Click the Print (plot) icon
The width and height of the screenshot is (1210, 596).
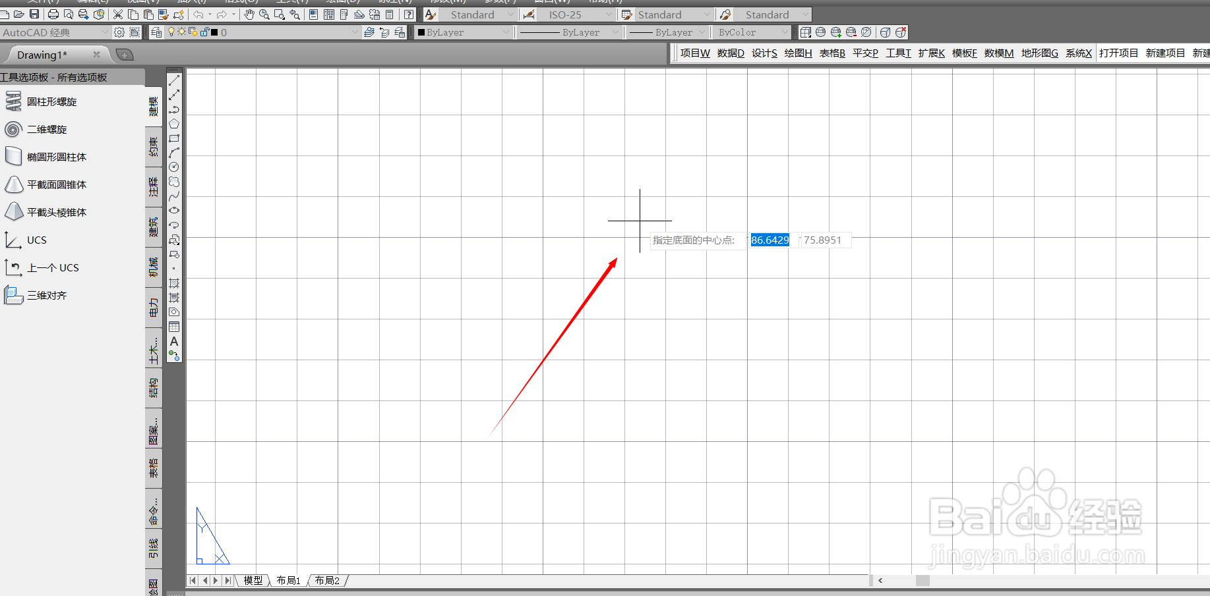coord(53,14)
